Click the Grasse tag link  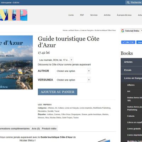pyautogui.click(x=84, y=114)
